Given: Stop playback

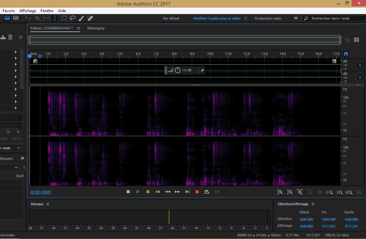Looking at the screenshot, I should 128,192.
